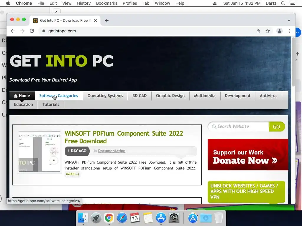This screenshot has height=226, width=302.
Task: Open the Apple menu
Action: coord(8,3)
